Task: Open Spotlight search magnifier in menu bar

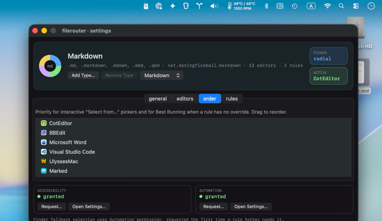Action: 341,6
